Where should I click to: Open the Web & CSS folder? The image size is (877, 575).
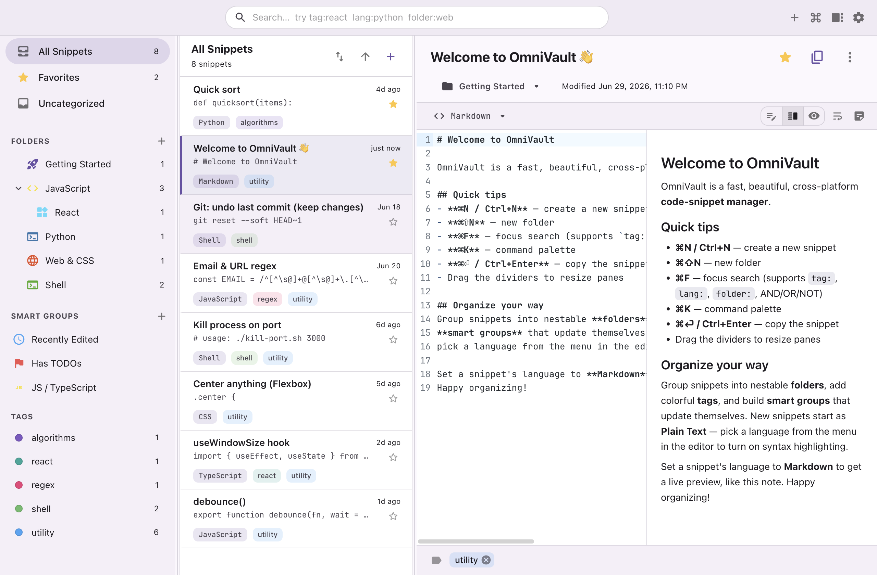pyautogui.click(x=88, y=260)
